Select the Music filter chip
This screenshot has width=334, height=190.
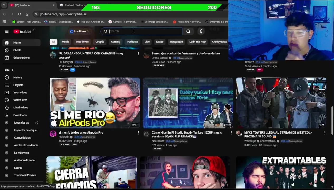point(65,42)
